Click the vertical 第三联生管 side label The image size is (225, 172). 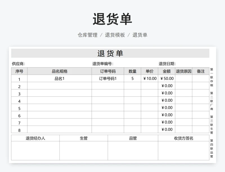point(212,125)
